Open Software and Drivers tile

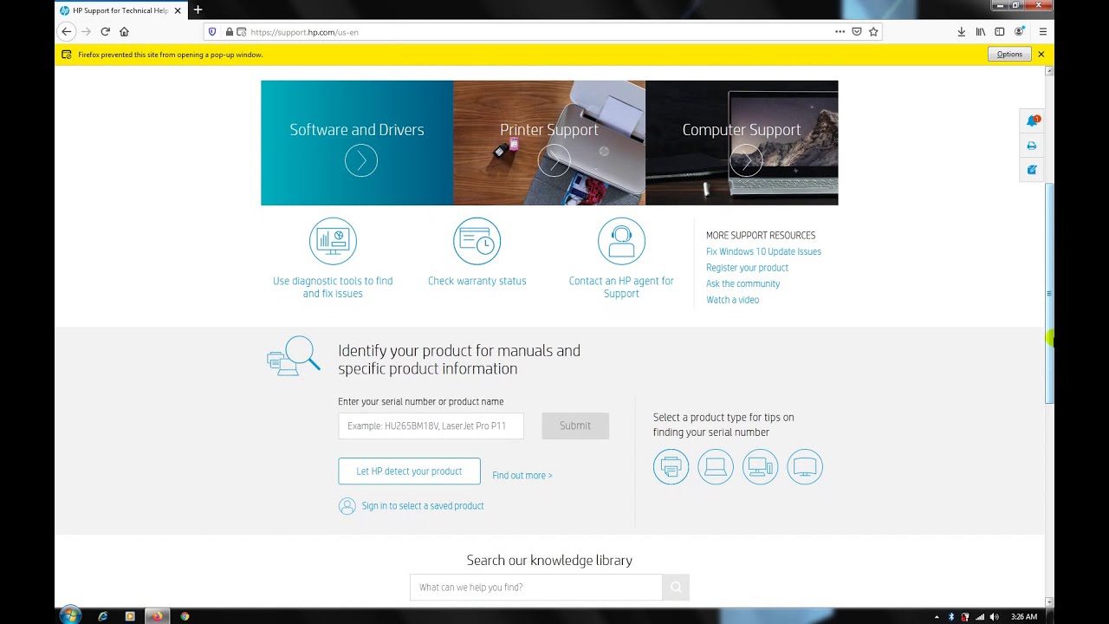click(x=357, y=143)
